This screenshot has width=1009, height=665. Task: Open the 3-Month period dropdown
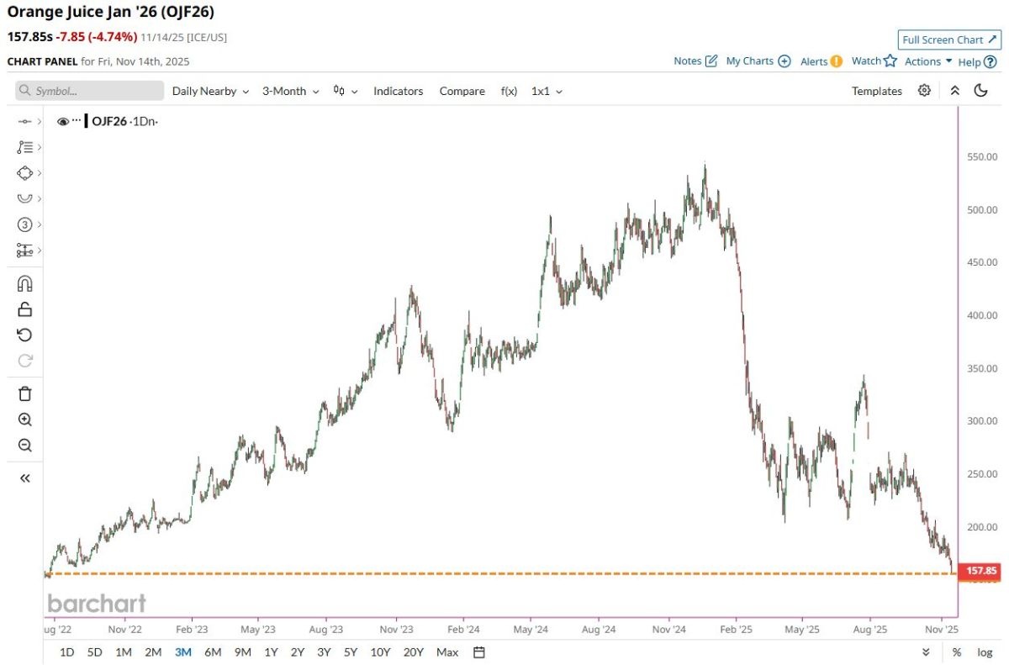click(x=290, y=91)
